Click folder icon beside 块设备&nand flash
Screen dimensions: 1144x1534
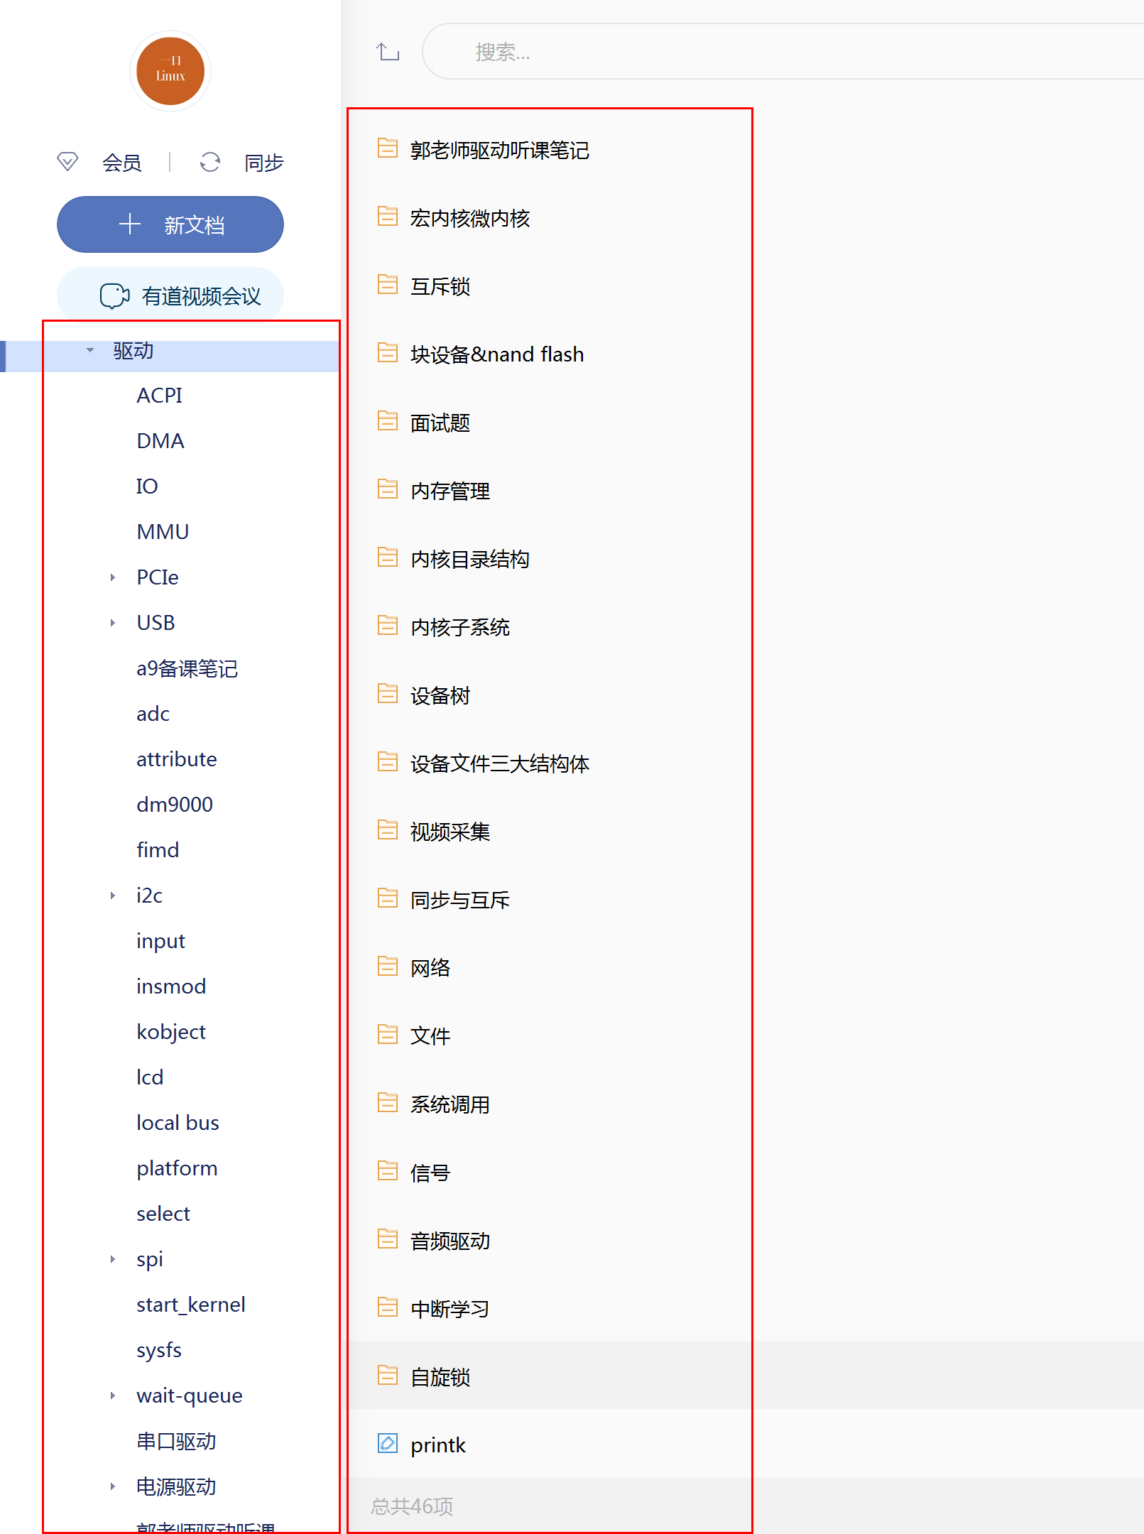tap(388, 352)
